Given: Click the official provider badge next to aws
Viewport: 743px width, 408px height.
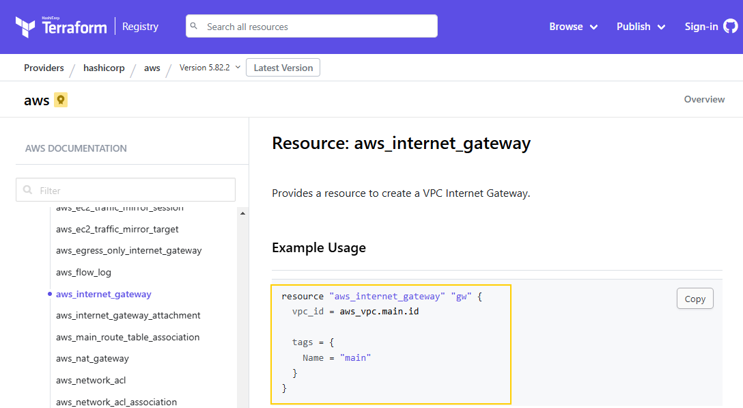Looking at the screenshot, I should point(61,100).
